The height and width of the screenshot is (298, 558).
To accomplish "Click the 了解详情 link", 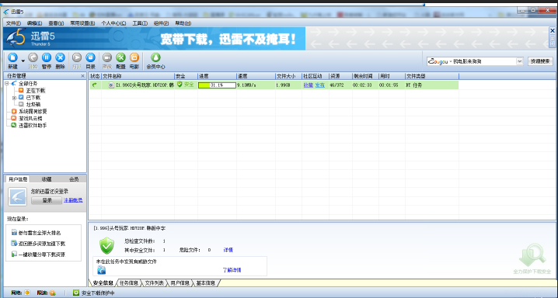I will pos(232,270).
